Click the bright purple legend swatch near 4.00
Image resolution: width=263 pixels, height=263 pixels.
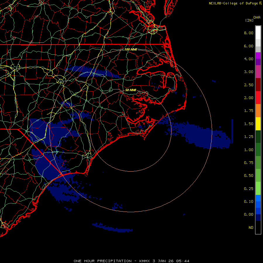pos(258,56)
